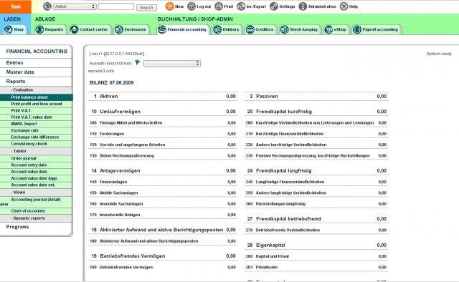The height and width of the screenshot is (282, 459).
Task: Click the Evaluation subsection header
Action: pos(37,90)
